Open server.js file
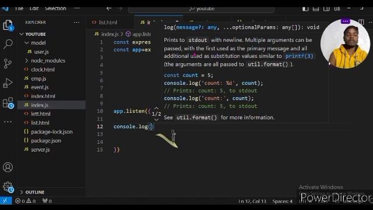This screenshot has width=373, height=210. (x=40, y=149)
